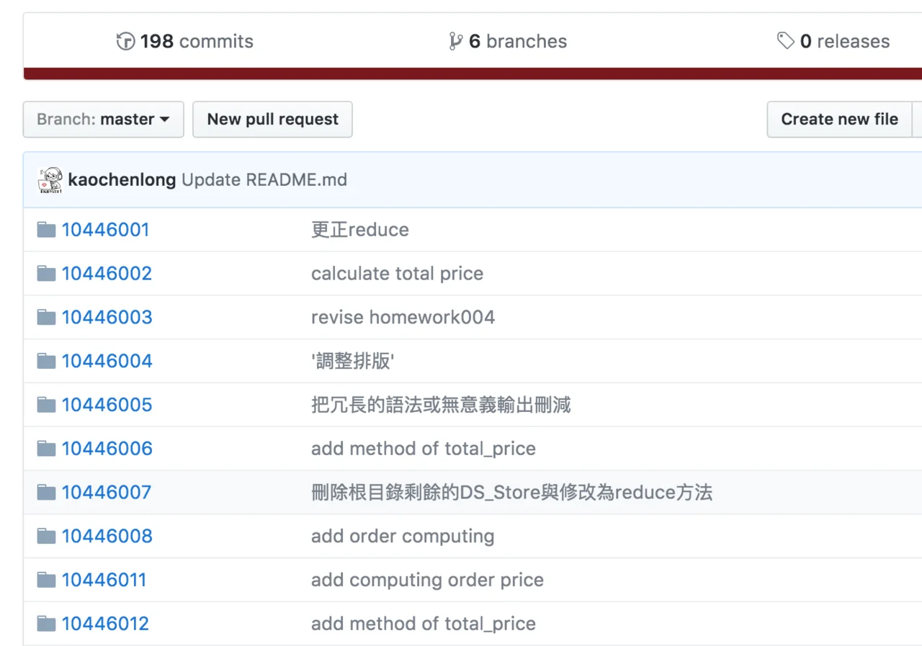Screen dimensions: 922x646
Task: Click the branches fork icon
Action: coord(455,42)
